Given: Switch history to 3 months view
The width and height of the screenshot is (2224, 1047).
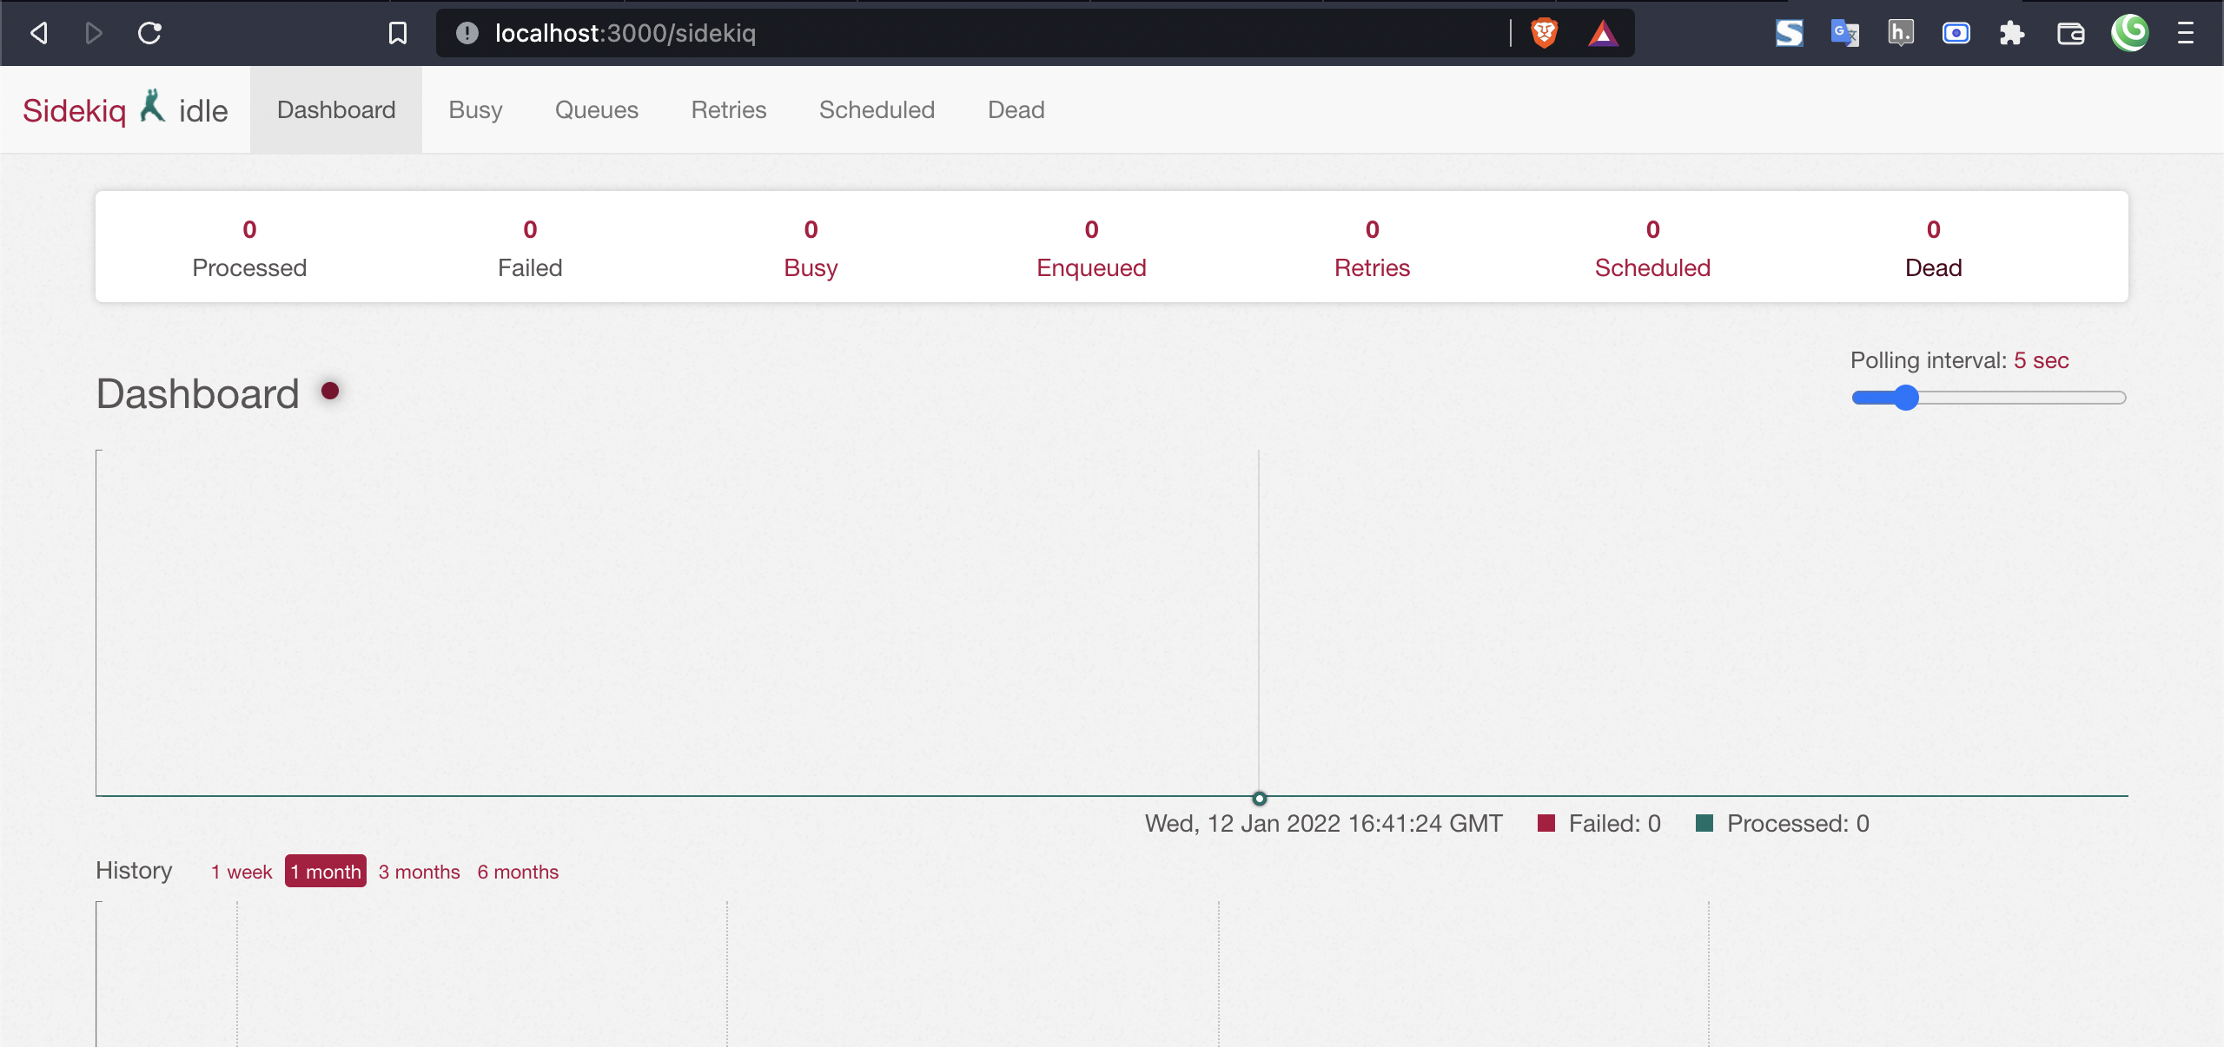Looking at the screenshot, I should coord(419,872).
